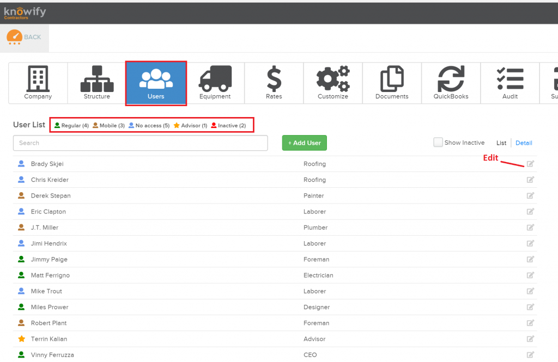
Task: Filter the list by Advisor users
Action: (x=190, y=125)
